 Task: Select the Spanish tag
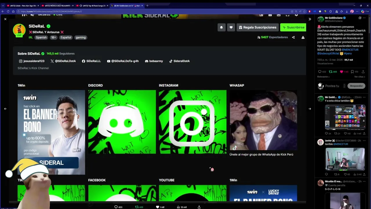[41, 37]
